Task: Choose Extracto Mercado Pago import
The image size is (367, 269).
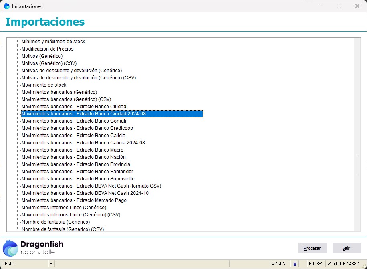Action: click(74, 200)
